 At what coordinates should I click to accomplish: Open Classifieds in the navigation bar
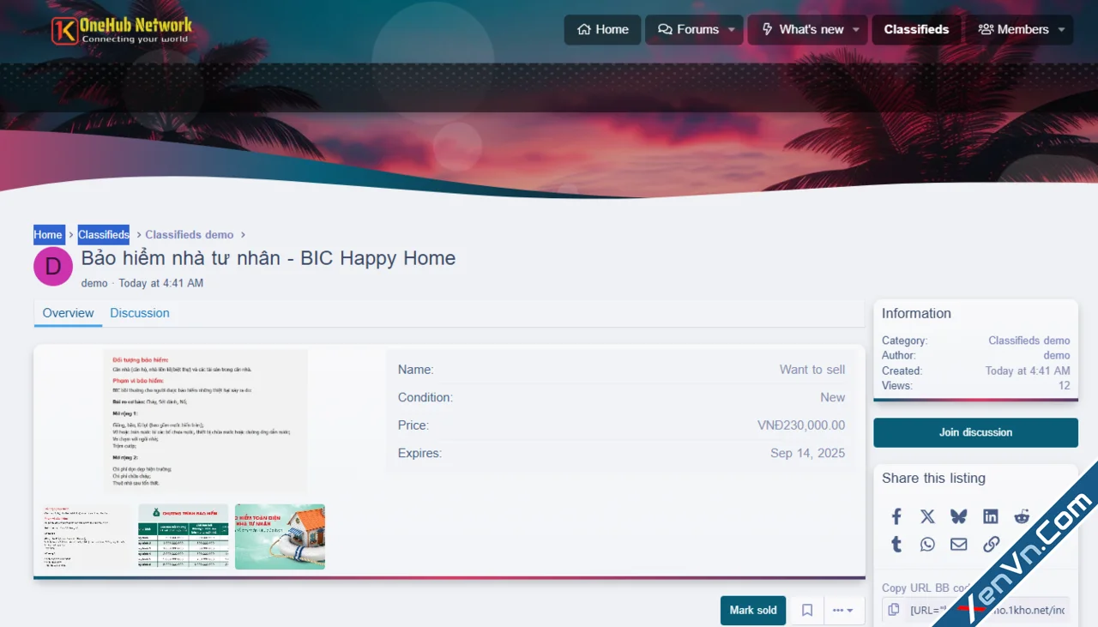coord(916,30)
